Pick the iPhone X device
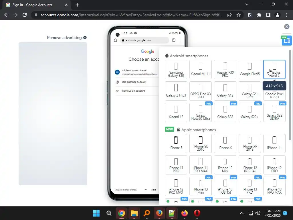Viewport: 293px width, 220px height. 225,143
